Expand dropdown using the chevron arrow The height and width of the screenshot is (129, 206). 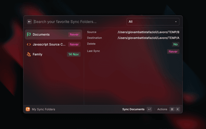(x=176, y=22)
